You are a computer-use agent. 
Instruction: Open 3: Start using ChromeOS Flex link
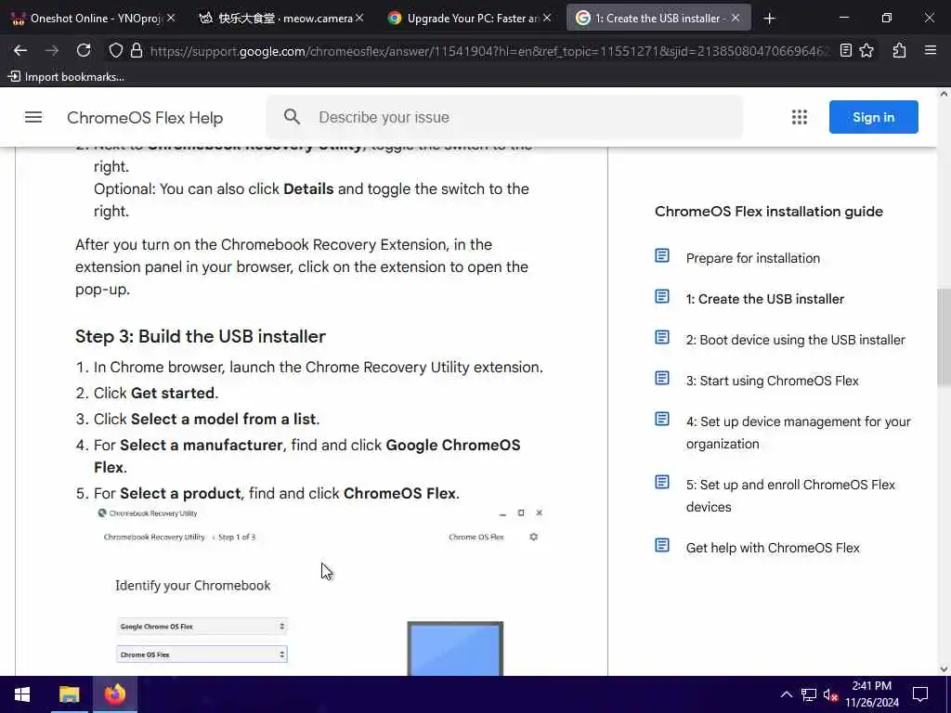772,381
